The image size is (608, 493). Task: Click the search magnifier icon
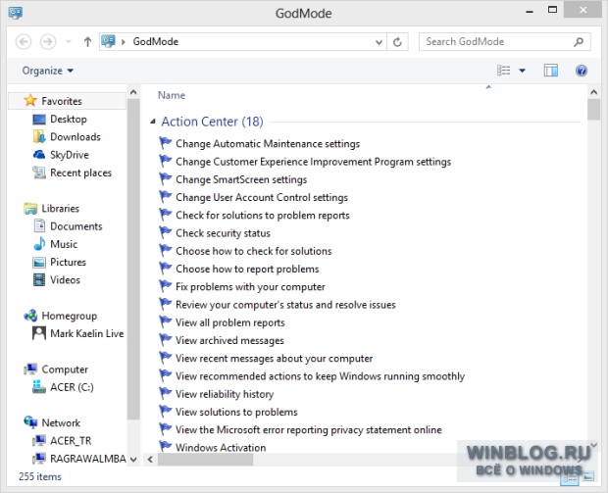click(x=579, y=41)
